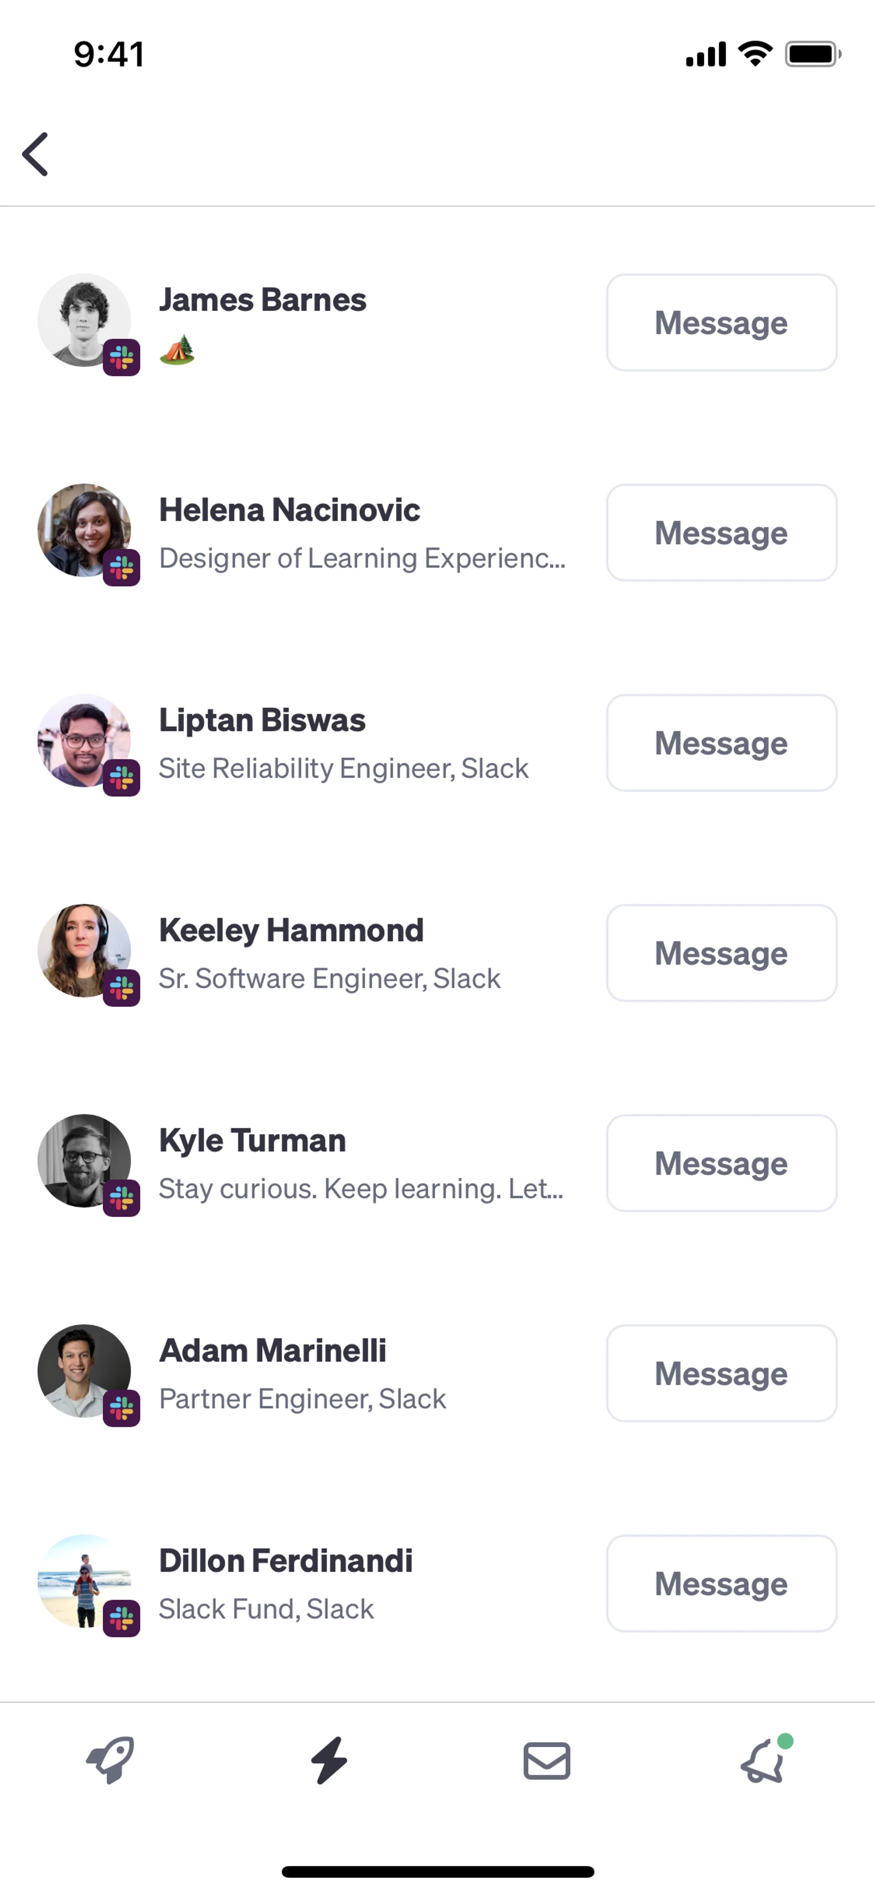Open the envelope messages tab
The height and width of the screenshot is (1896, 875).
546,1761
